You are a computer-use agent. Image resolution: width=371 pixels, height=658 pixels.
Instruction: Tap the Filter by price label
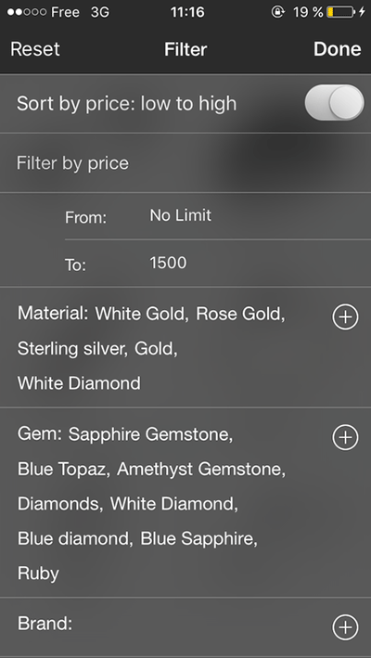click(72, 163)
